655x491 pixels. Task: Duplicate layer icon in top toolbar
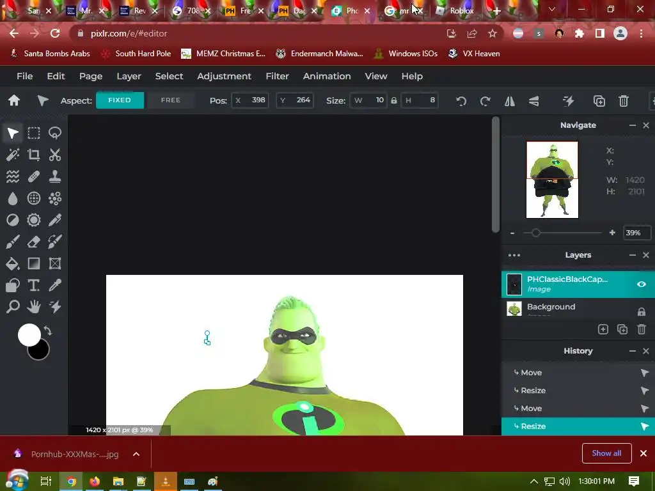599,100
